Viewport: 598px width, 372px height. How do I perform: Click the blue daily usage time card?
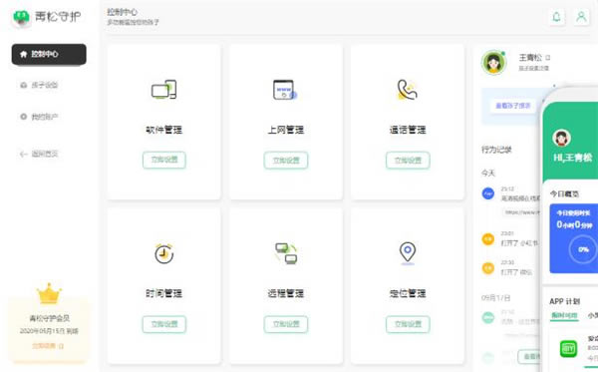click(x=574, y=238)
